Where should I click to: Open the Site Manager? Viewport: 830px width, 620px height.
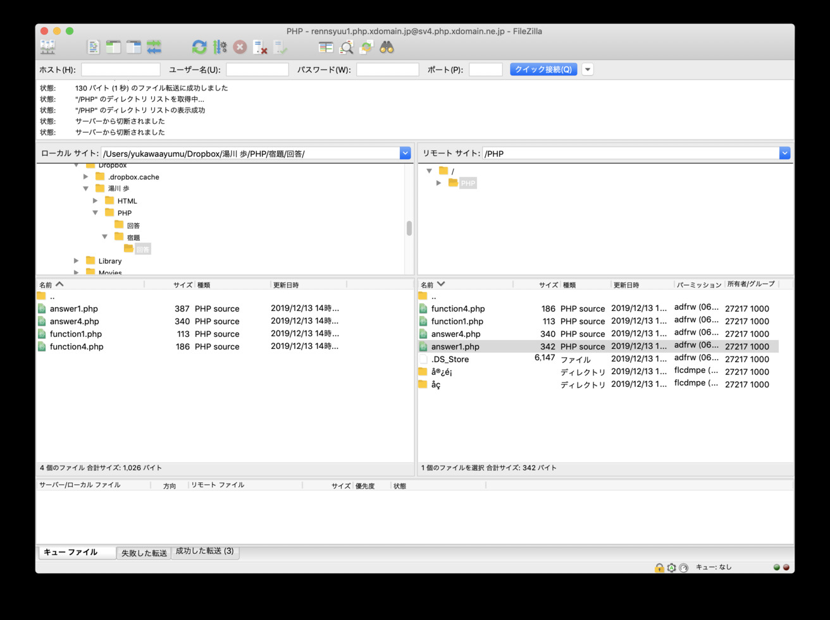pyautogui.click(x=47, y=46)
